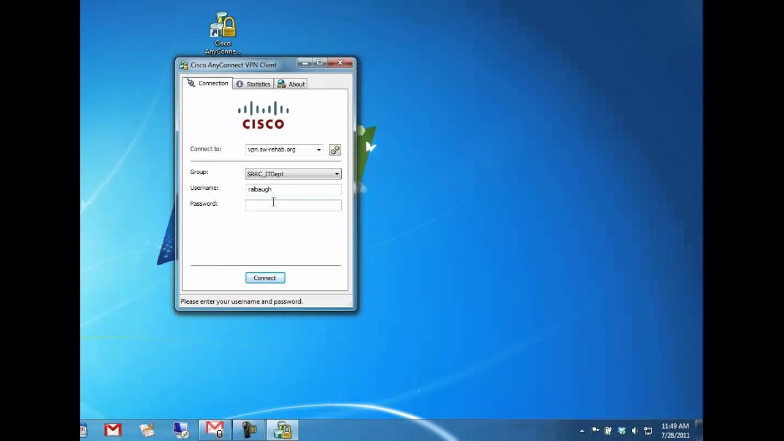This screenshot has width=784, height=441.
Task: Click the volume speaker tray icon
Action: 635,431
